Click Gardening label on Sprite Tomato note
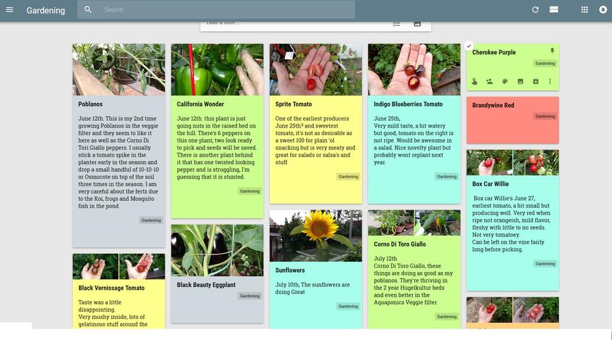612x340 pixels. click(348, 176)
